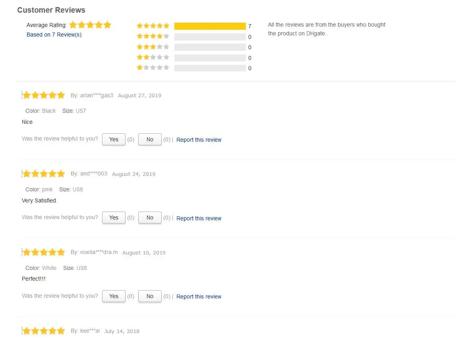464x339 pixels.
Task: Select the three-star rating filter row
Action: point(194,47)
